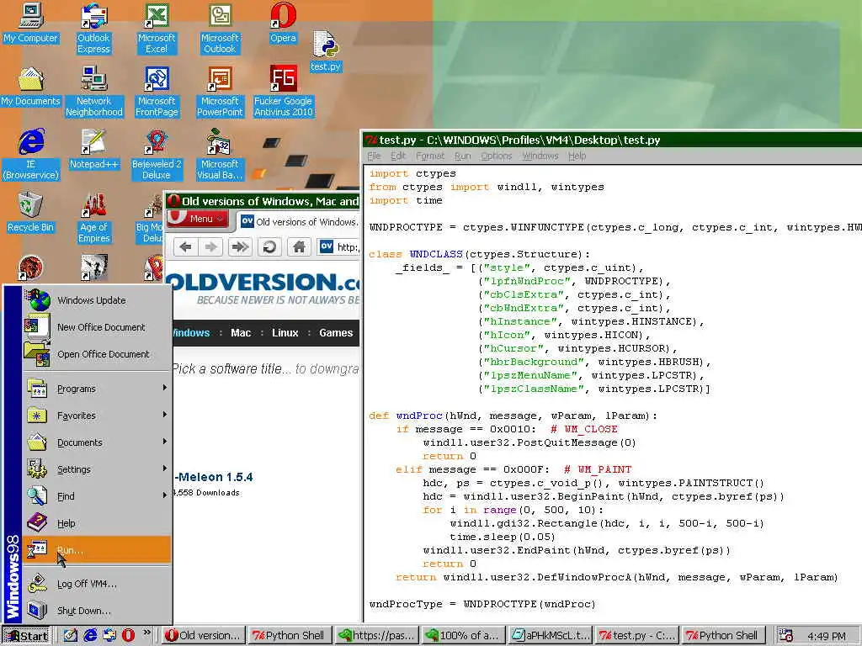
Task: Switch to 100% of a... taskbar button
Action: tap(463, 636)
